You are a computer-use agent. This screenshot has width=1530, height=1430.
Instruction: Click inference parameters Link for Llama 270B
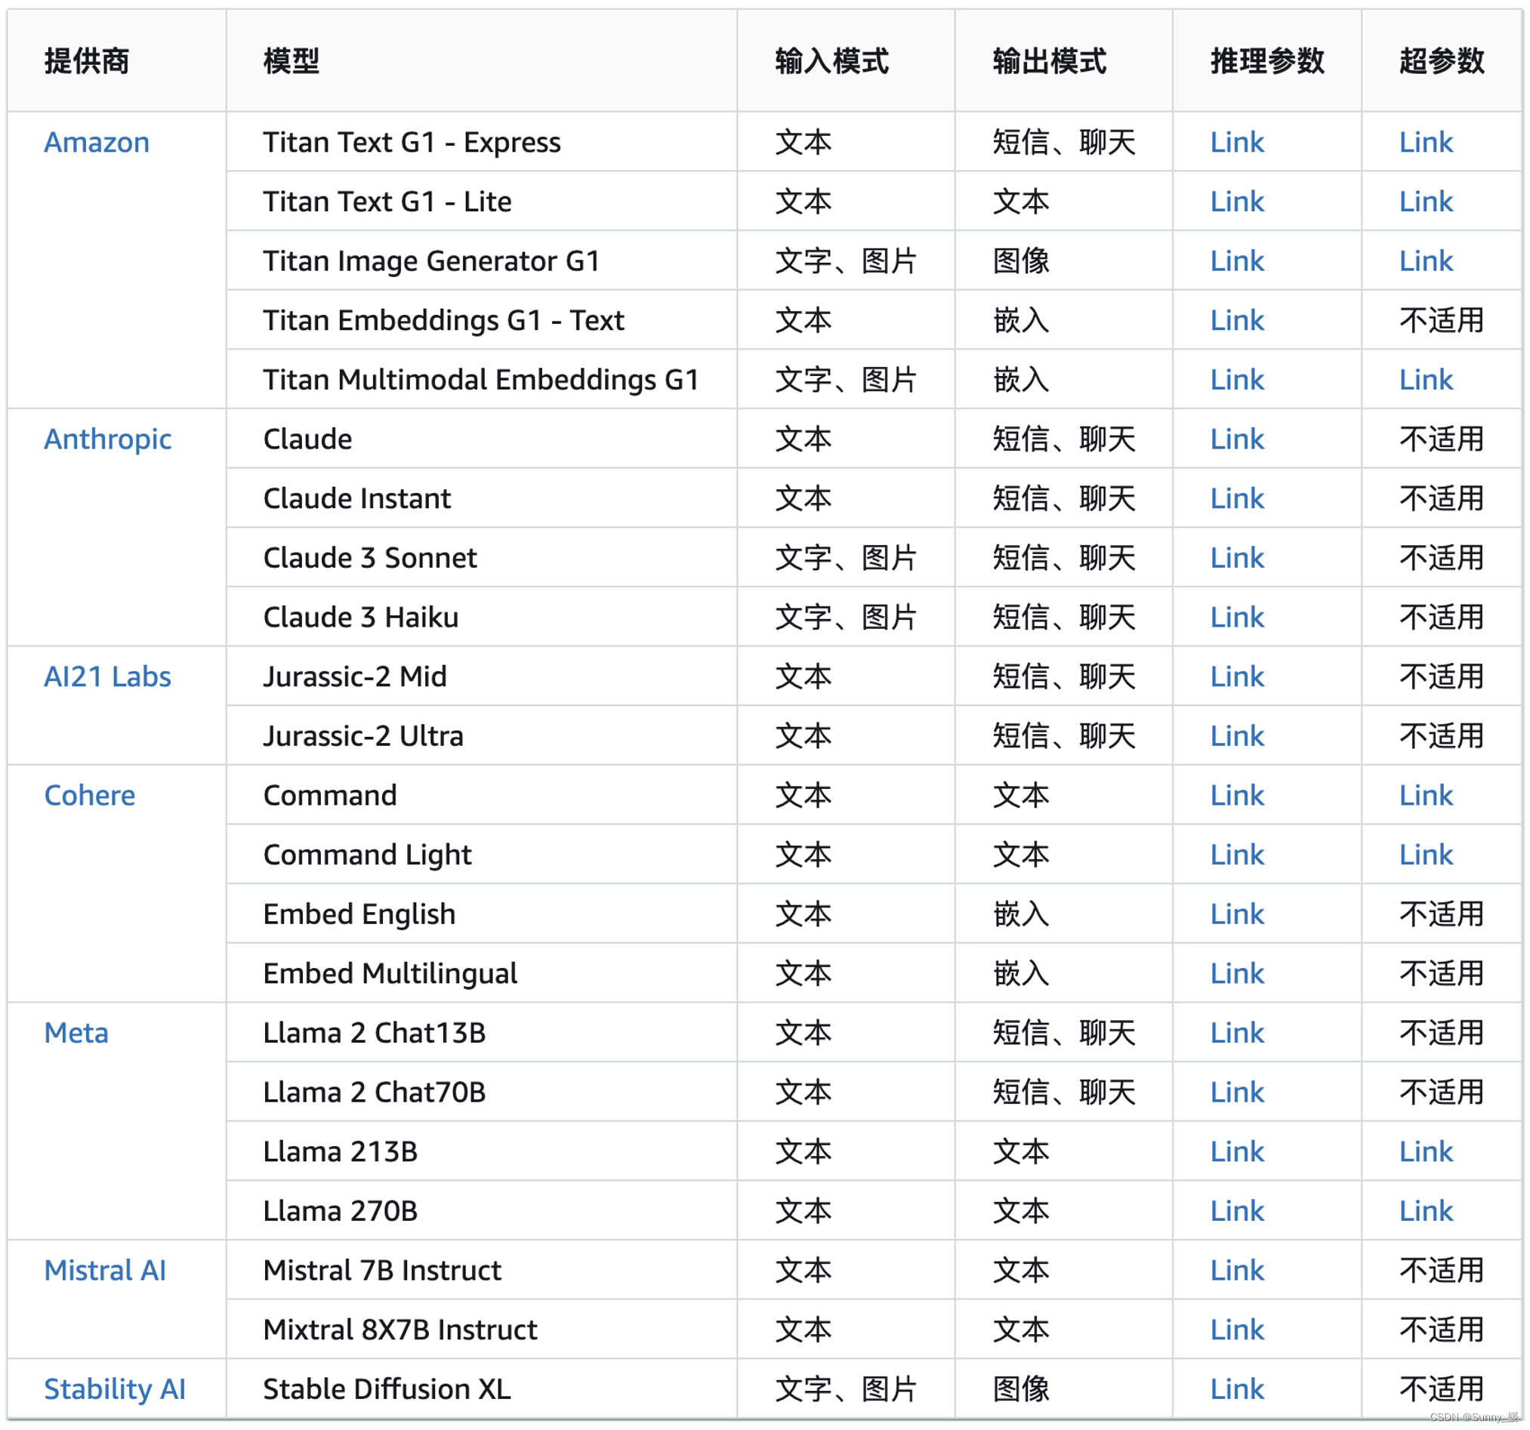click(x=1237, y=1210)
